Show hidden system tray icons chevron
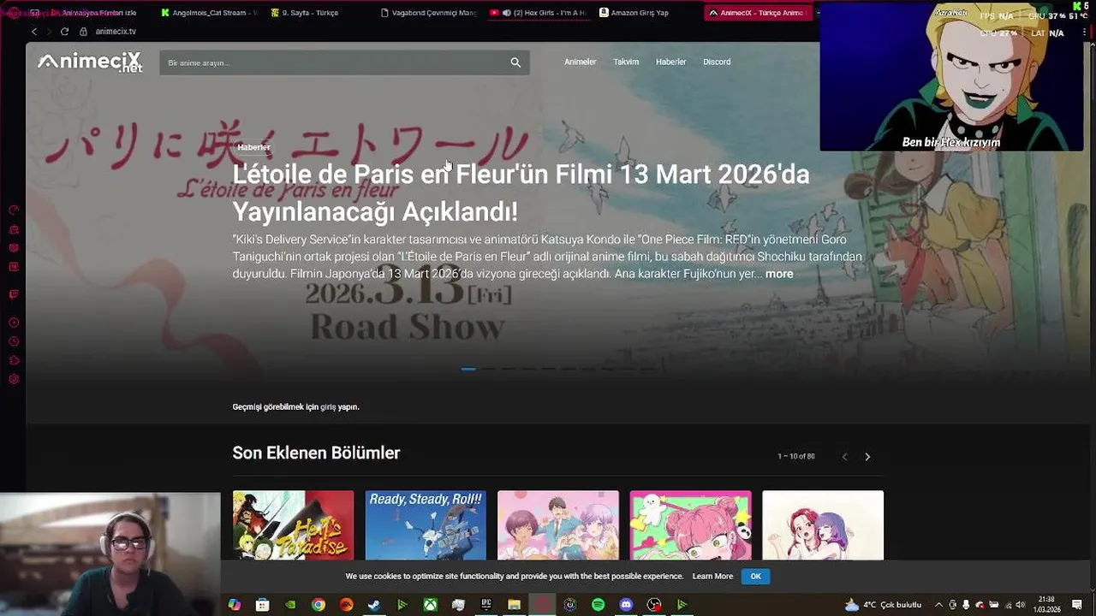The height and width of the screenshot is (616, 1096). click(939, 605)
